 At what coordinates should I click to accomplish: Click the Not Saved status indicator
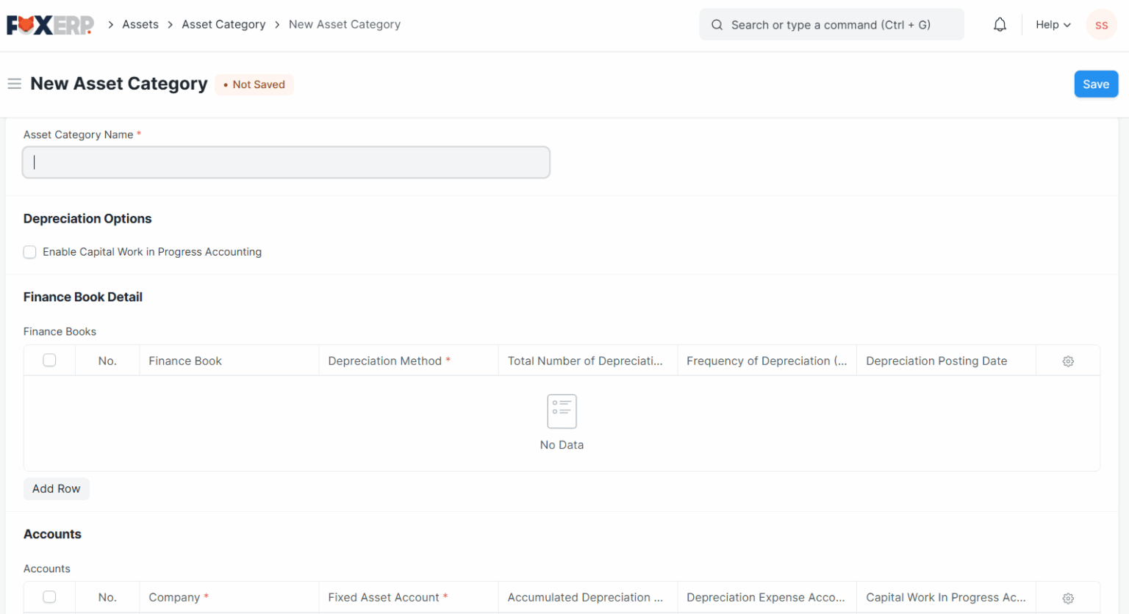pos(254,84)
